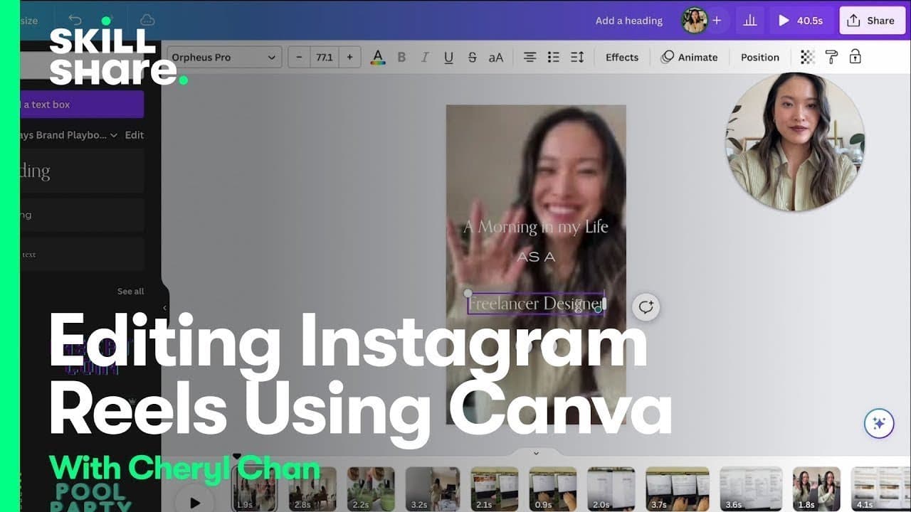Select the 3.7s clip in the timeline

pyautogui.click(x=678, y=489)
